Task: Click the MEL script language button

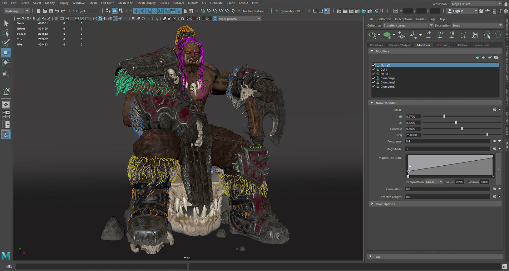Action: [x=9, y=266]
